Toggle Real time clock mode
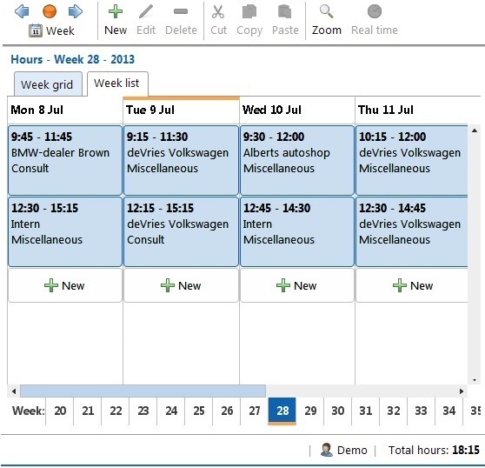 pyautogui.click(x=375, y=20)
